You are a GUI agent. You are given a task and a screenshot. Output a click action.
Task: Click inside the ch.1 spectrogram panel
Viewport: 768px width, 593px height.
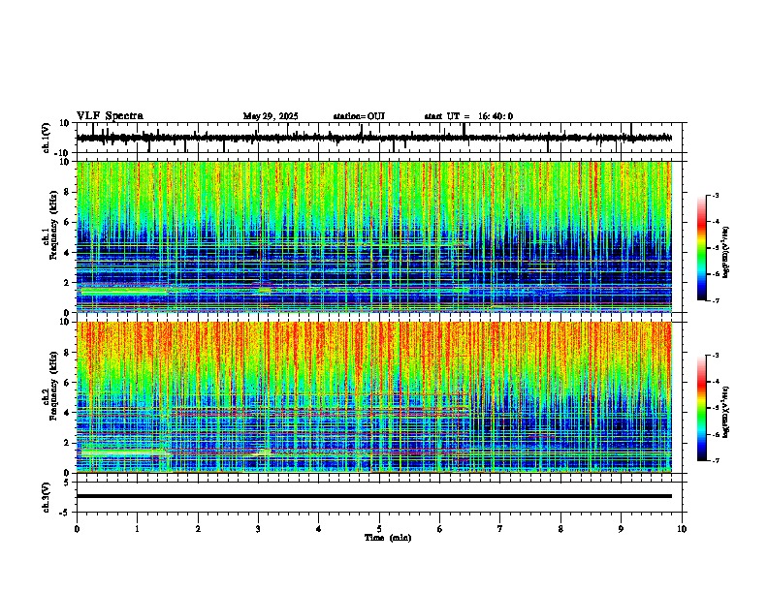pyautogui.click(x=373, y=236)
